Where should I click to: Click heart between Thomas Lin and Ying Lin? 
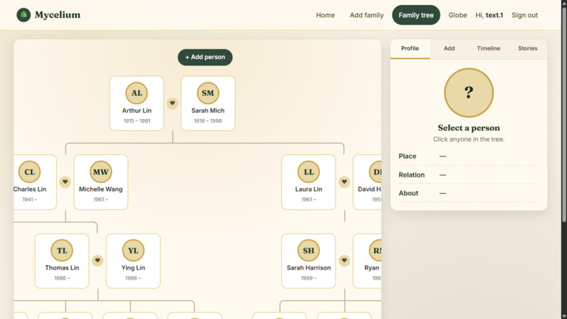click(97, 261)
